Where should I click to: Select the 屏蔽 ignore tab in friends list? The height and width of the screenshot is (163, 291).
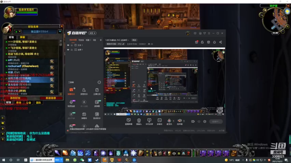[x=23, y=37]
